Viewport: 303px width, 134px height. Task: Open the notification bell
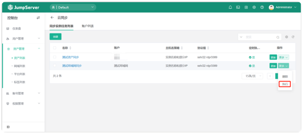pos(230,8)
